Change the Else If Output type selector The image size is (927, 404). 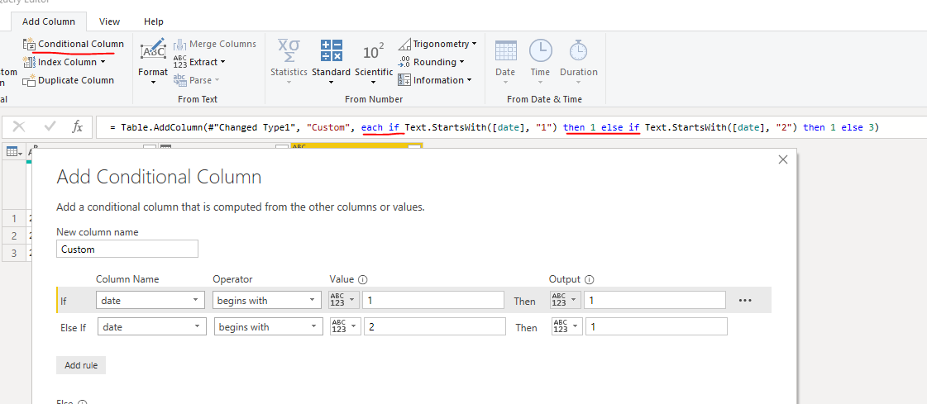click(567, 326)
